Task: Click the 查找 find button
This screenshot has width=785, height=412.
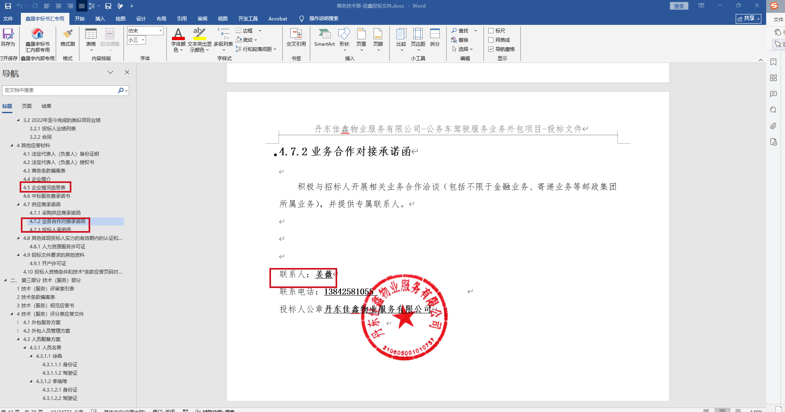Action: click(460, 30)
